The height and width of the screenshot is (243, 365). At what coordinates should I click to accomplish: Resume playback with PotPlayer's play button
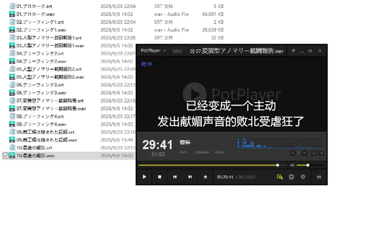(x=144, y=177)
